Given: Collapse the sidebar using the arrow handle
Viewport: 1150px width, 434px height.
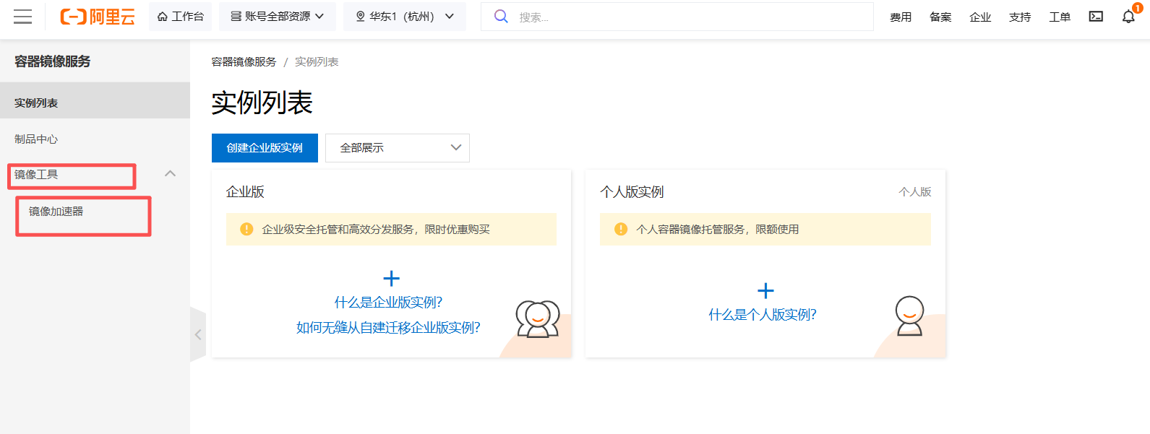Looking at the screenshot, I should 197,334.
